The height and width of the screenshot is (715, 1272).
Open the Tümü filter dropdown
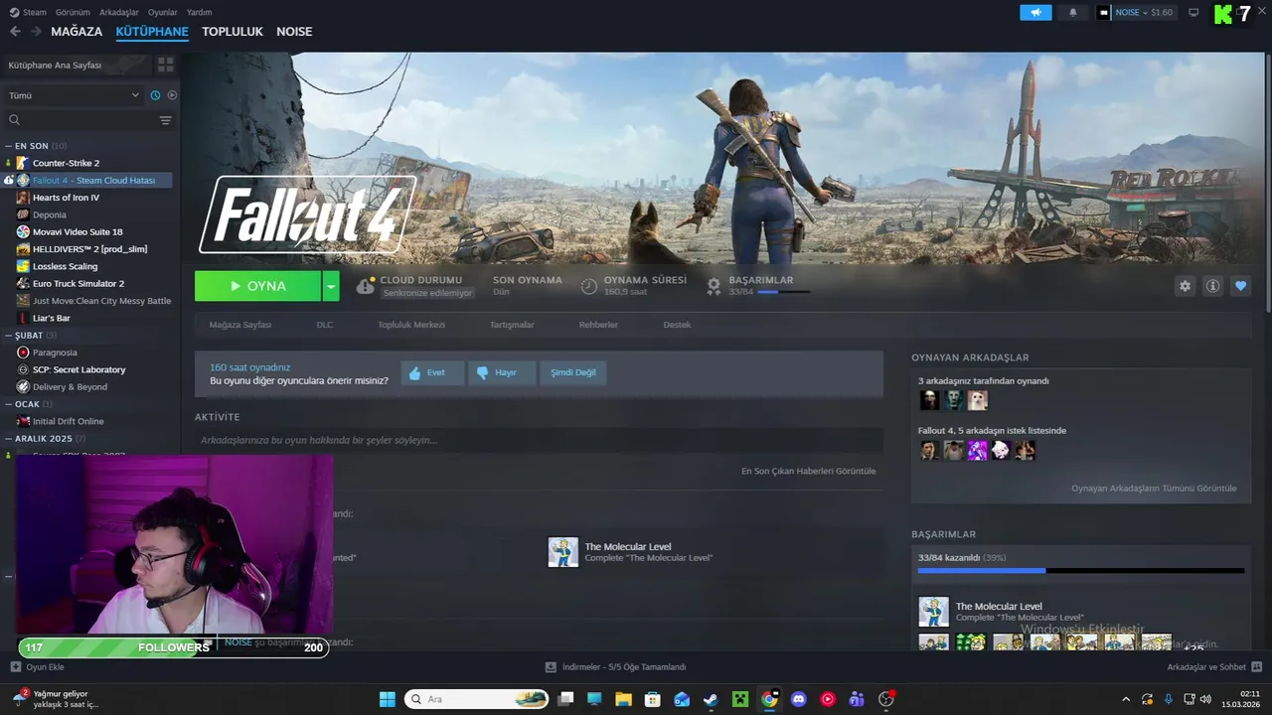[74, 95]
